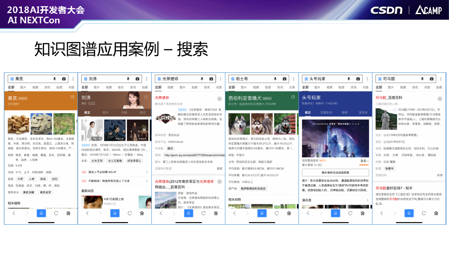This screenshot has height=253, width=449.
Task: Tap the 糯米电影在线选座购票 button
Action: 335,173
